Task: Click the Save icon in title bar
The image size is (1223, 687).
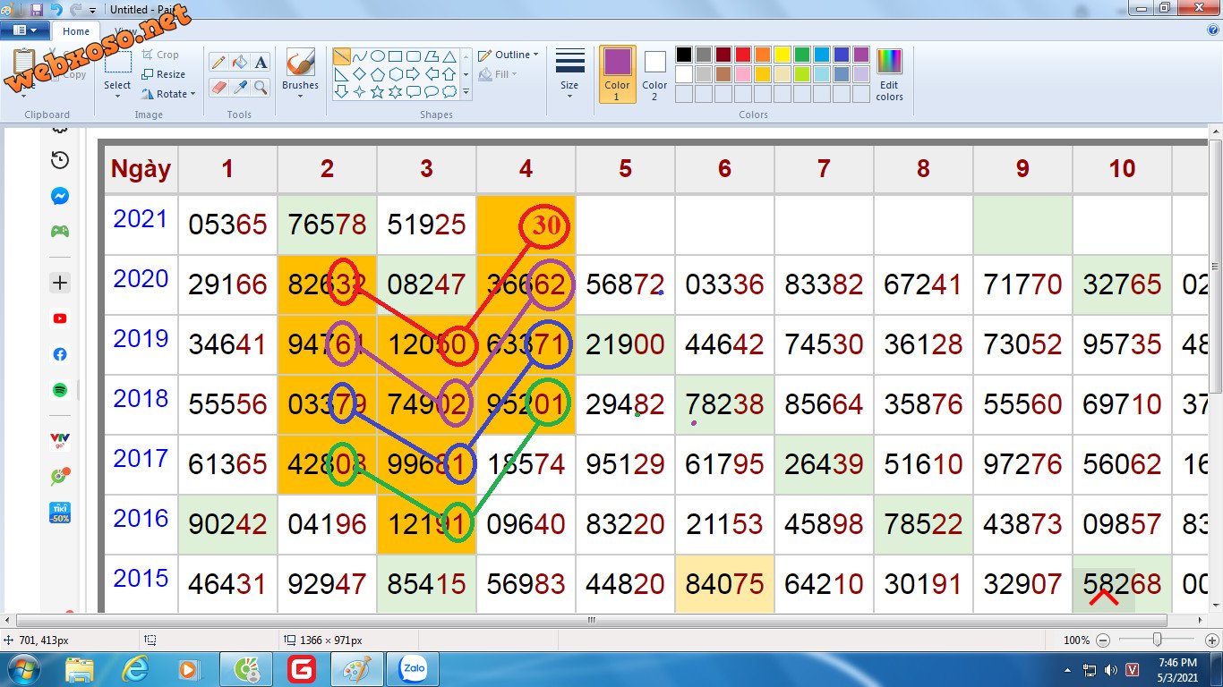Action: (x=37, y=9)
